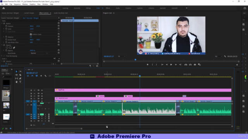Select the Ripple Edit tool
The width and height of the screenshot is (248, 139).
click(x=16, y=75)
